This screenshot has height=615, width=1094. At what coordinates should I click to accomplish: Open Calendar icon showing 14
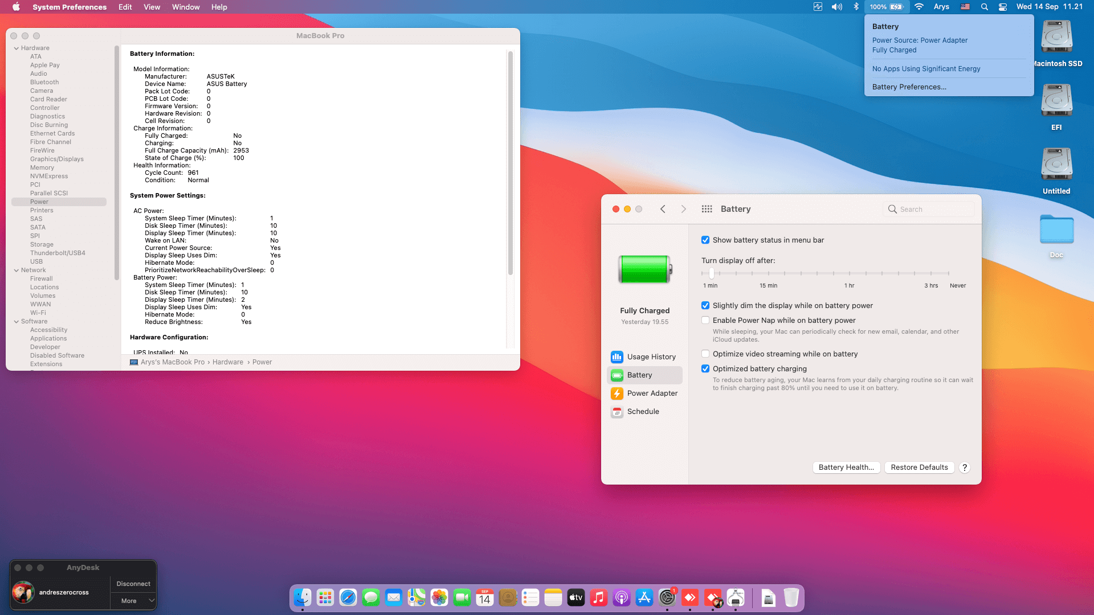[485, 597]
